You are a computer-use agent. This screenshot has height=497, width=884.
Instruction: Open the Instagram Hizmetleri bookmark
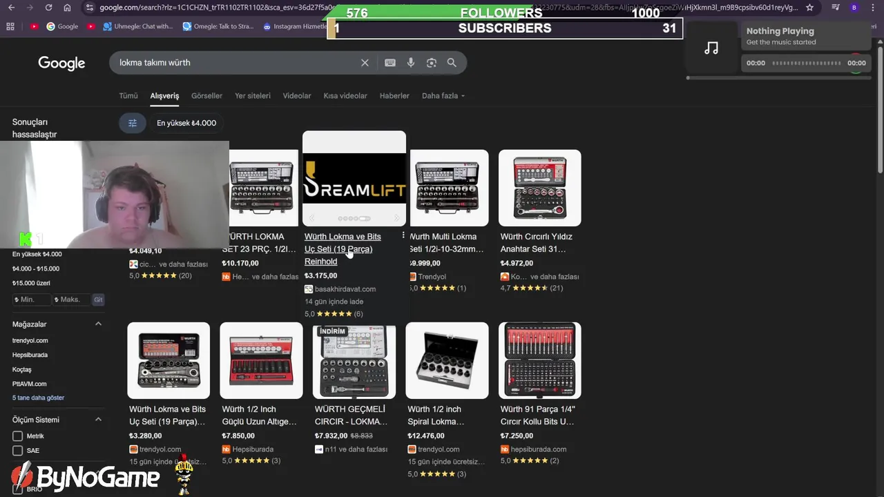(x=296, y=26)
